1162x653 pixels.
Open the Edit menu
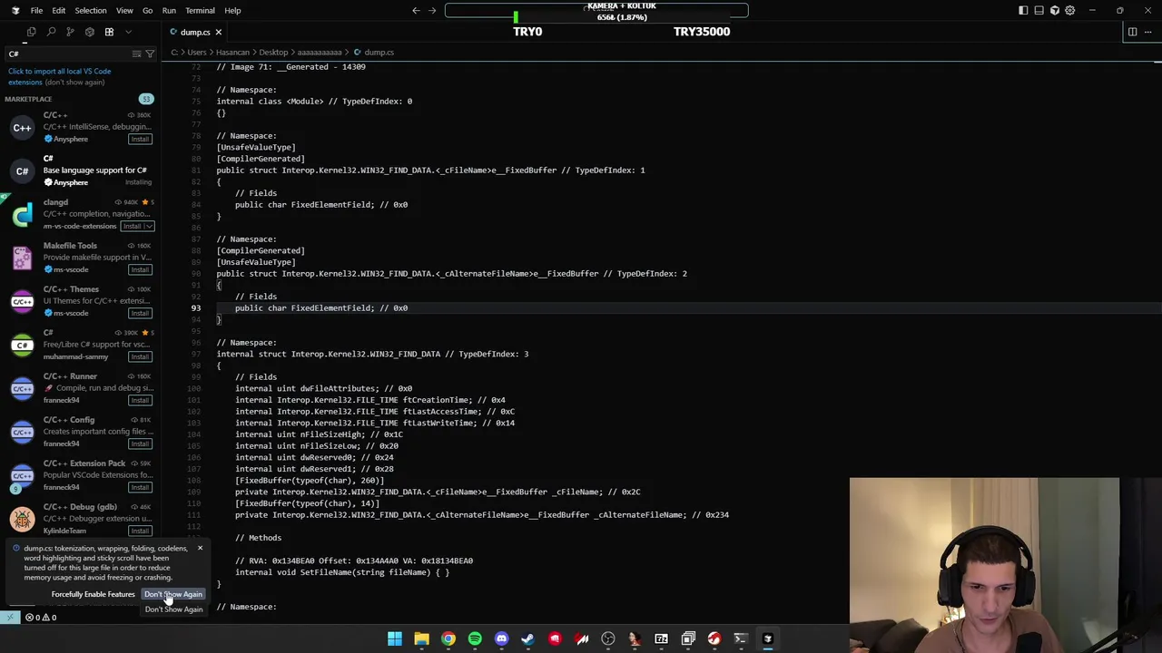pos(58,10)
